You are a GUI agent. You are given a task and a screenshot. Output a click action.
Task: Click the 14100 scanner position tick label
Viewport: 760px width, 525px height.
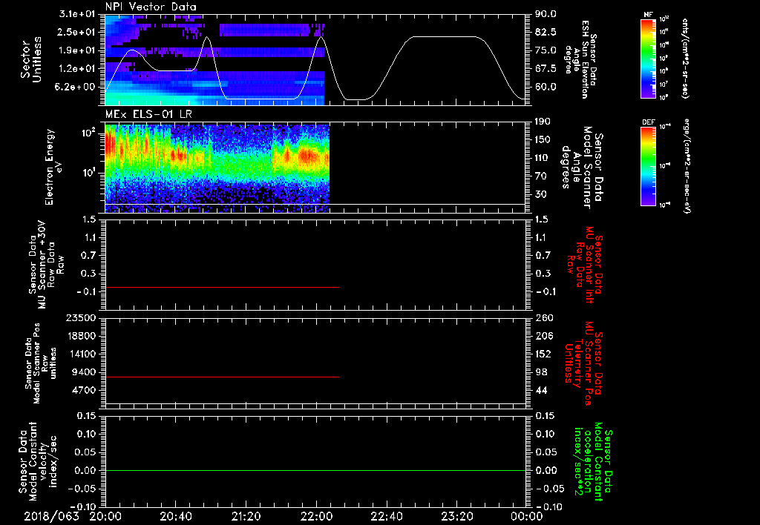pyautogui.click(x=82, y=354)
